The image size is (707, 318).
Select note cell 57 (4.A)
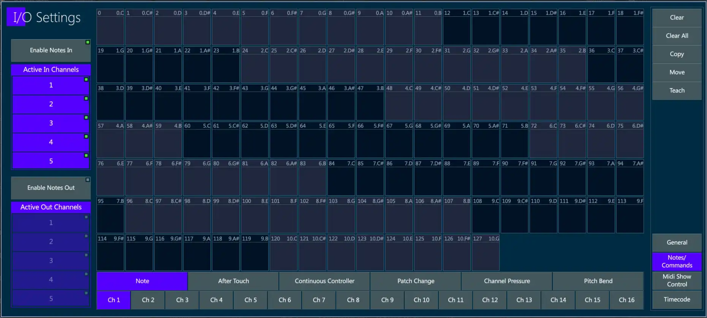point(111,140)
